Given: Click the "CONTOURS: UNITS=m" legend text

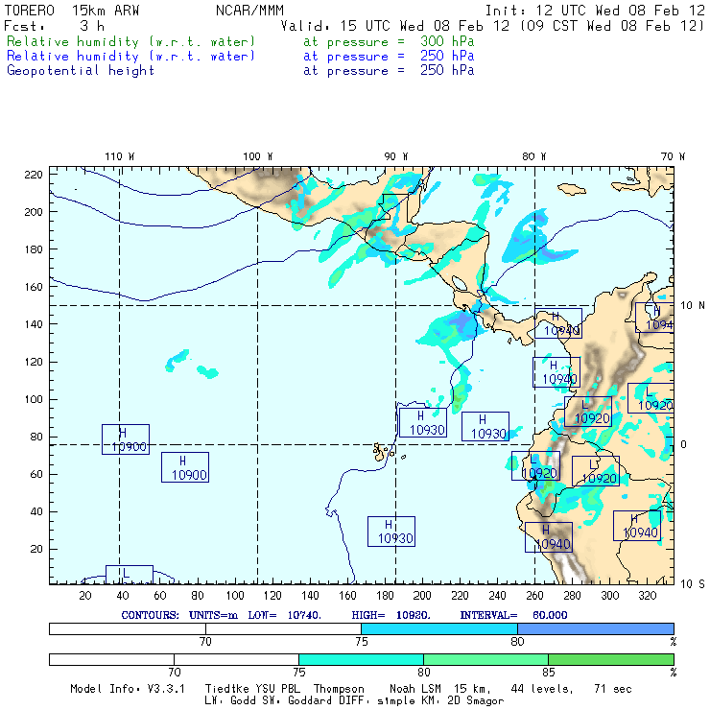Looking at the screenshot, I should [x=179, y=615].
